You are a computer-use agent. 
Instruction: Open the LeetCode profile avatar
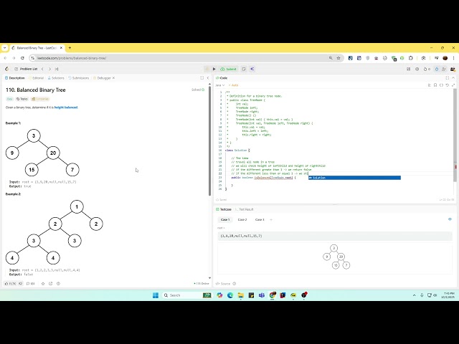453,69
